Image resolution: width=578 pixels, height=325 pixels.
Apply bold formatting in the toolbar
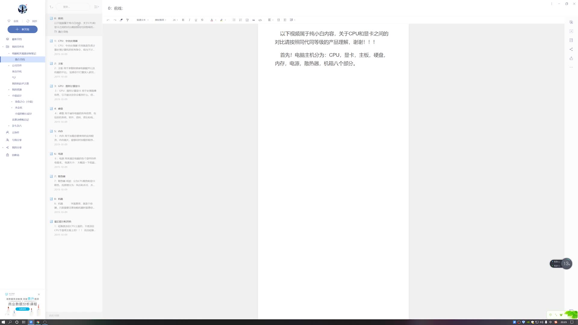(x=183, y=20)
